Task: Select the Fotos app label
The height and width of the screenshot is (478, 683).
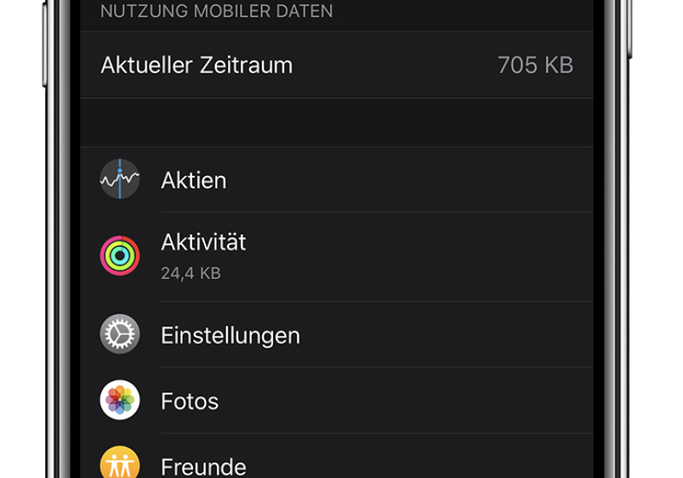Action: coord(190,401)
